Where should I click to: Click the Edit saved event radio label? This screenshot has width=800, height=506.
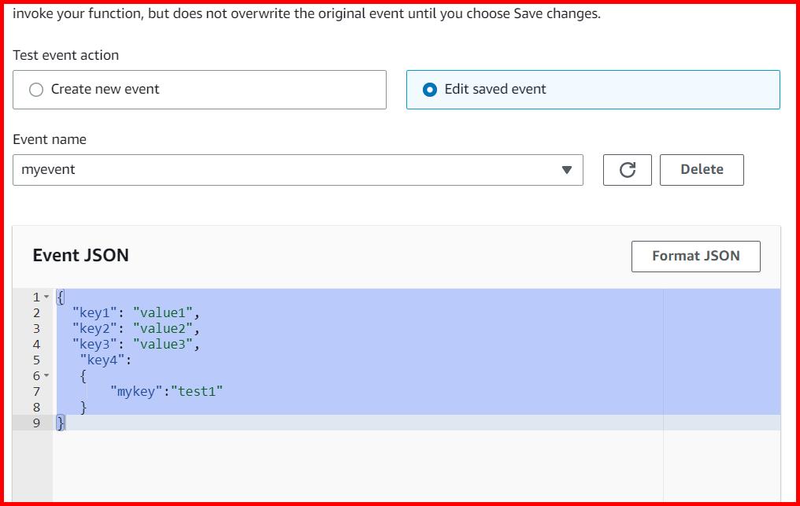coord(494,89)
